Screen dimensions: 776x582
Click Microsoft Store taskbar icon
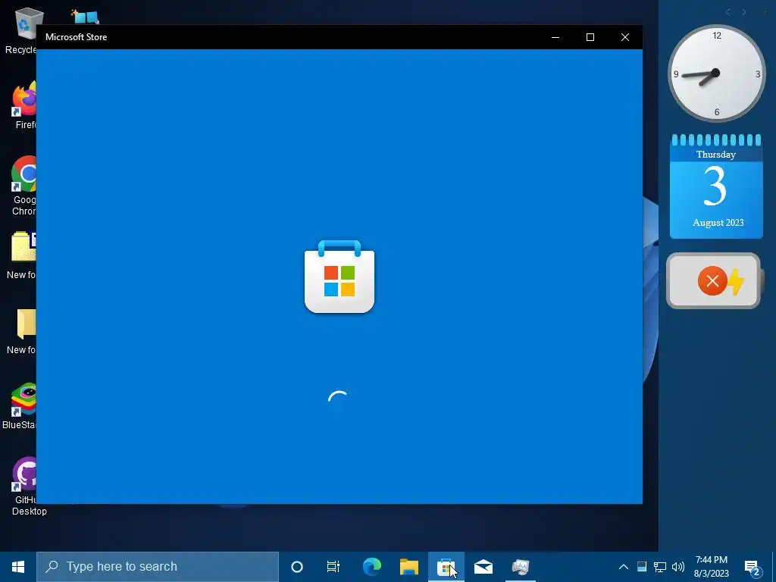(x=446, y=567)
